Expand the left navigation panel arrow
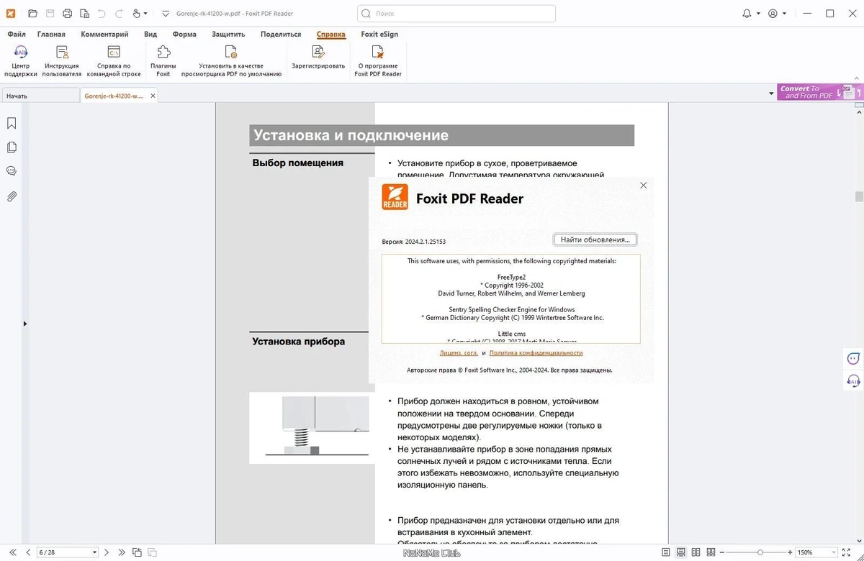 pos(25,324)
